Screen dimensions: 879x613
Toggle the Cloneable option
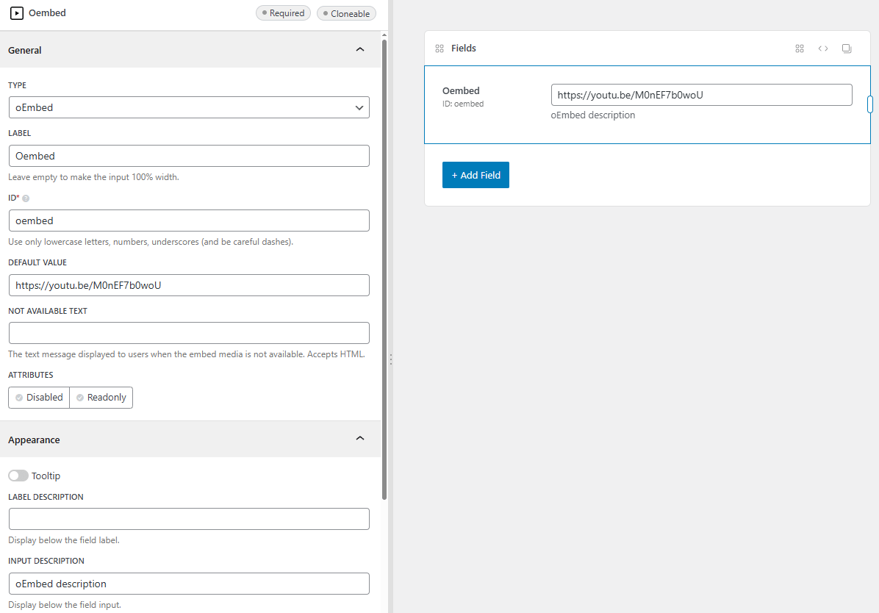coord(346,13)
